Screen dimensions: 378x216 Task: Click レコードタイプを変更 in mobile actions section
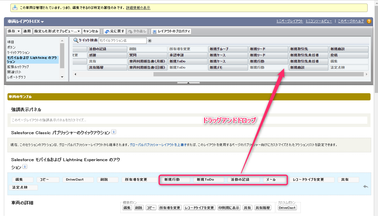pyautogui.click(x=312, y=180)
